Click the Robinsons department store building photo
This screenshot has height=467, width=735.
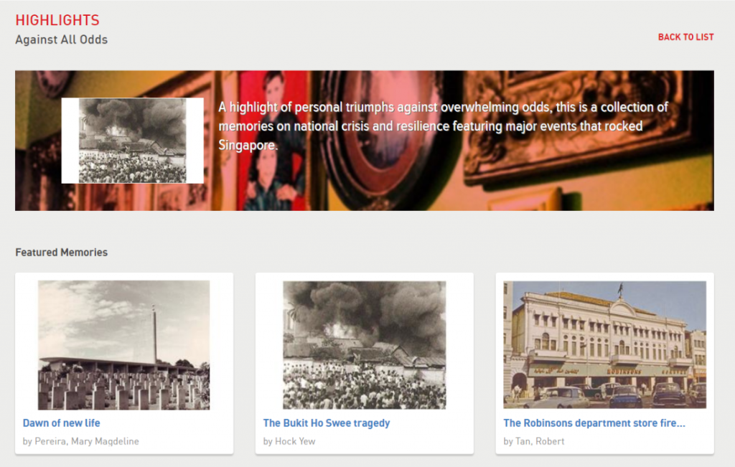(x=604, y=345)
